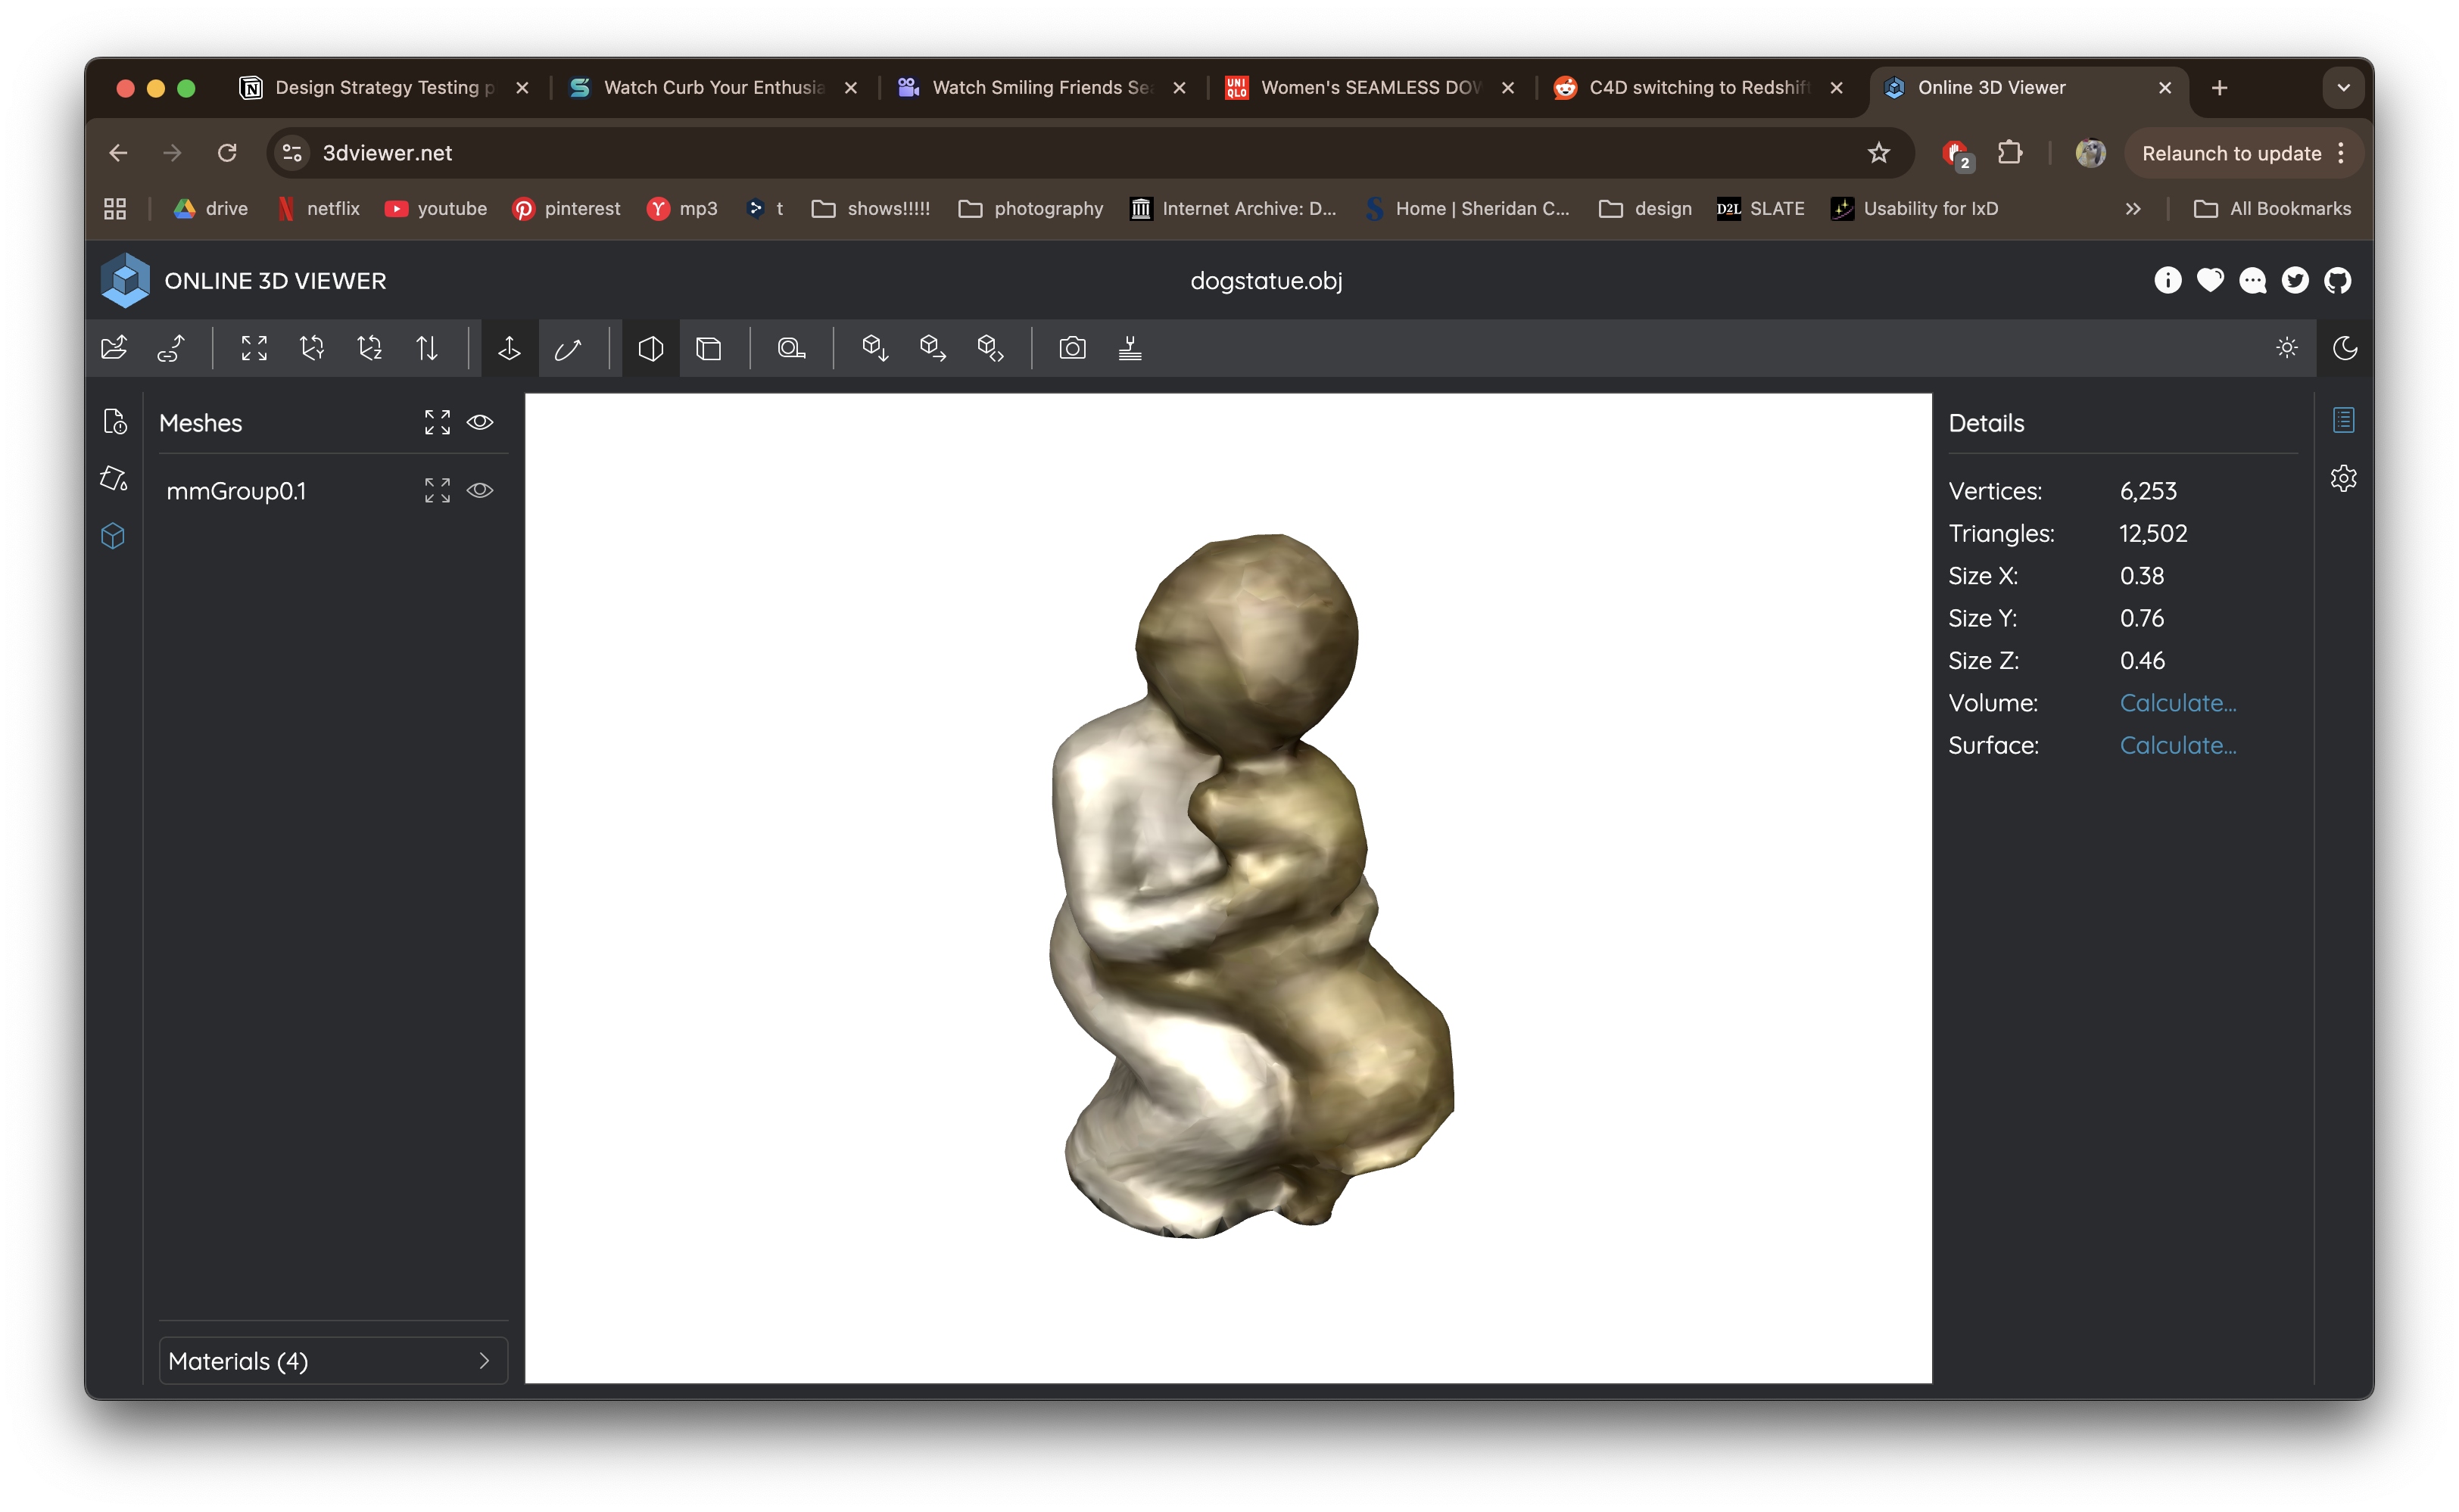
Task: Show the file info panel in sidebar
Action: click(x=115, y=421)
